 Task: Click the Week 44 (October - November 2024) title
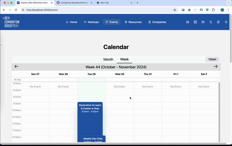pos(116,67)
